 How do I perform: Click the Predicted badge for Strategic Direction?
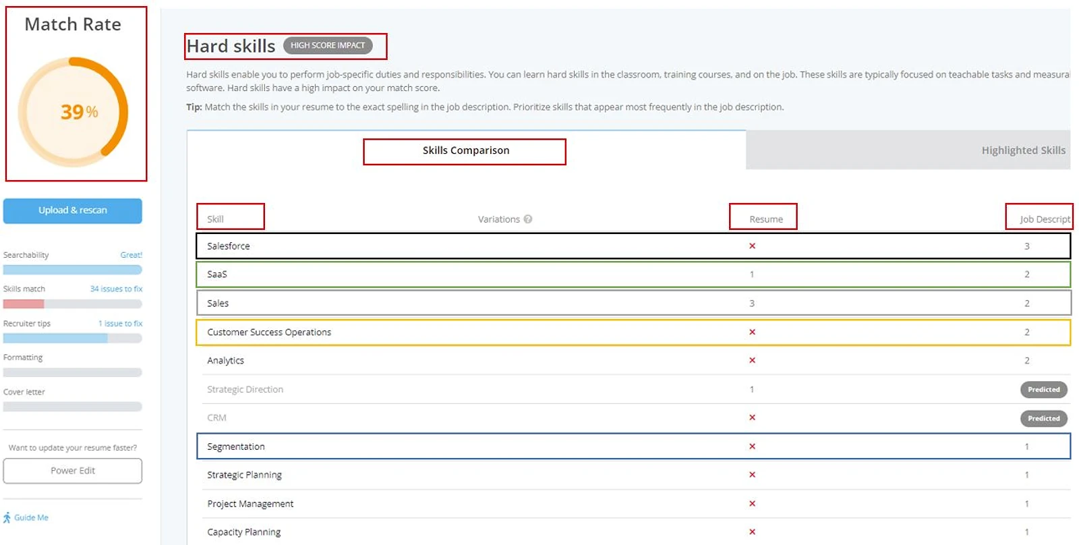point(1043,389)
